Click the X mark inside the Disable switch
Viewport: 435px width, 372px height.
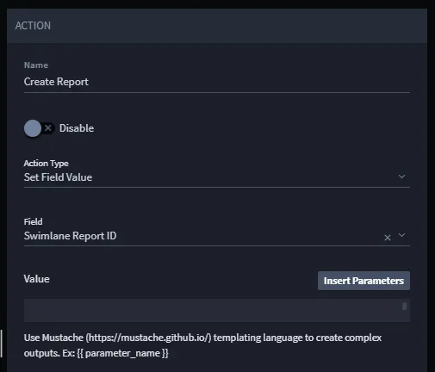point(48,128)
